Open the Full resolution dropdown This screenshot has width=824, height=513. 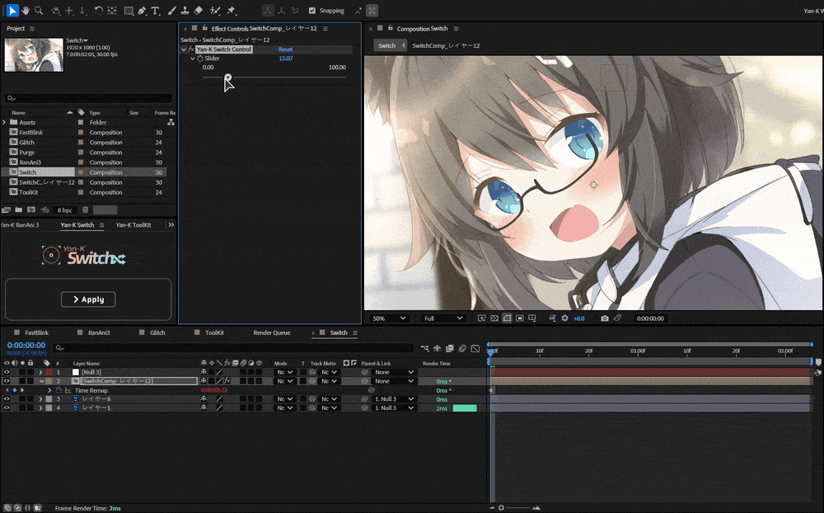pos(443,318)
